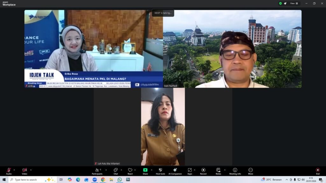Open Host tools shield
This screenshot has height=183, width=326.
point(160,170)
